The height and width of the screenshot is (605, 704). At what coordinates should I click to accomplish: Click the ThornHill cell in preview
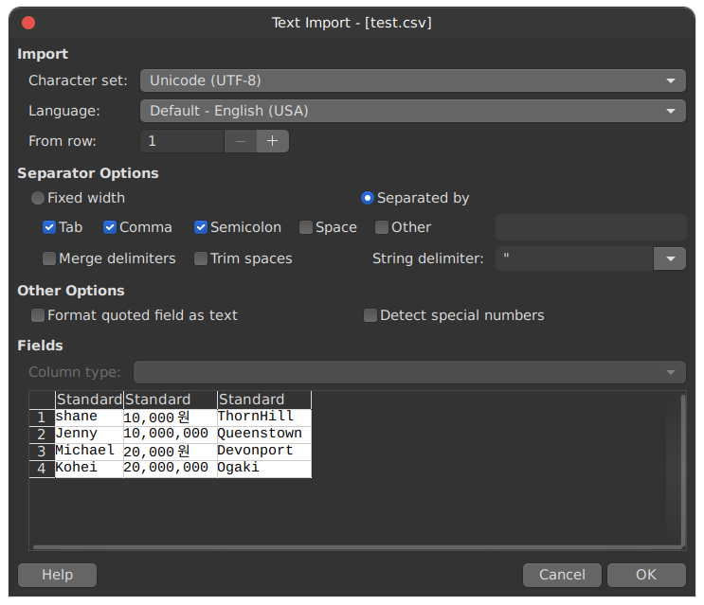[264, 418]
